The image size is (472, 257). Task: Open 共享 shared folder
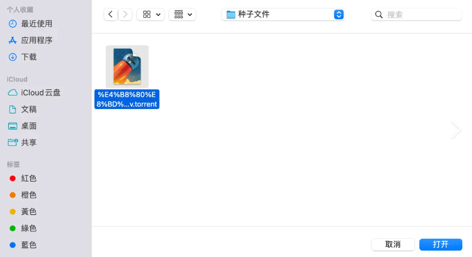[23, 143]
